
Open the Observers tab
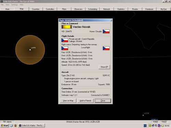pyautogui.click(x=78, y=9)
